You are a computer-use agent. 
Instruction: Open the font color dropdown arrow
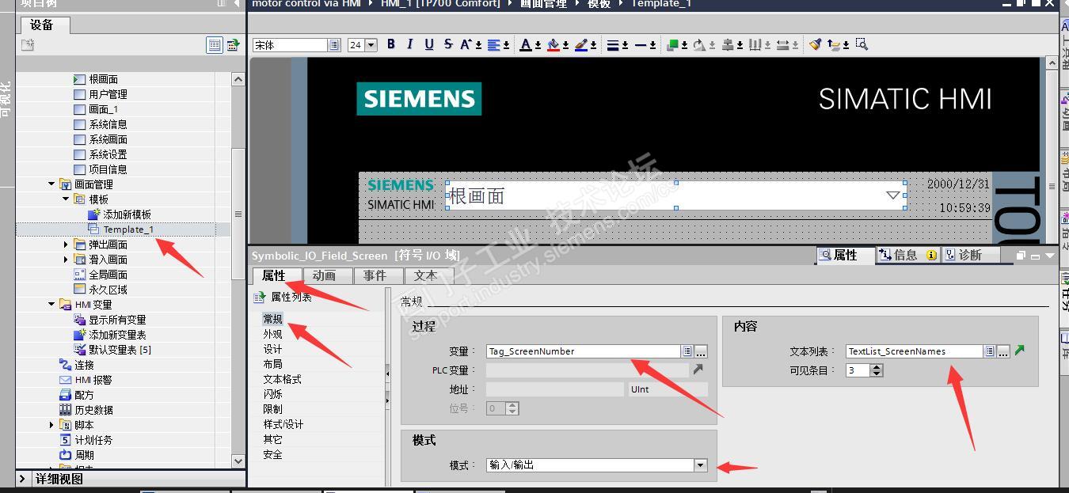tap(538, 45)
